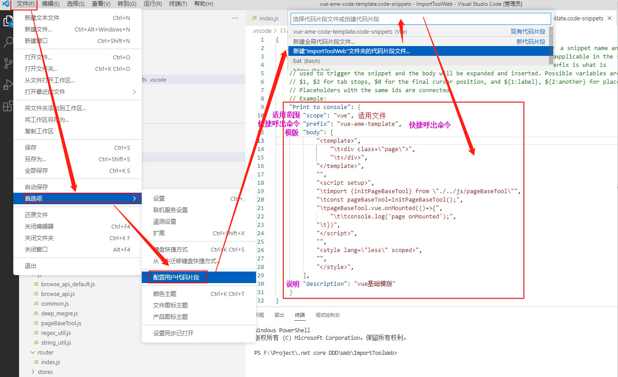Choose 还原文件 from the File menu

click(x=78, y=215)
